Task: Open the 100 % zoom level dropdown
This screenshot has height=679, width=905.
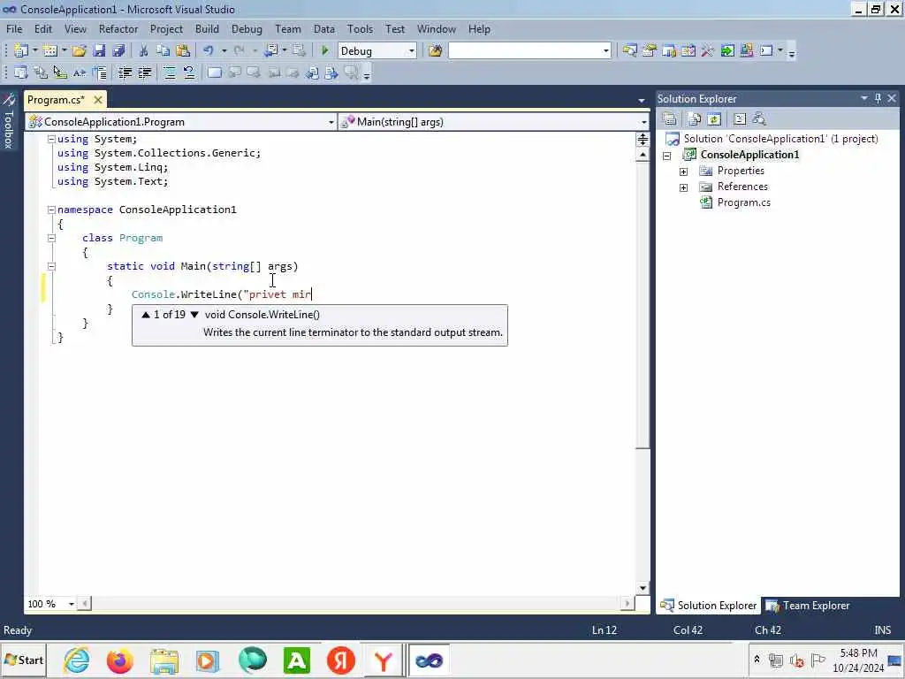Action: [x=71, y=604]
